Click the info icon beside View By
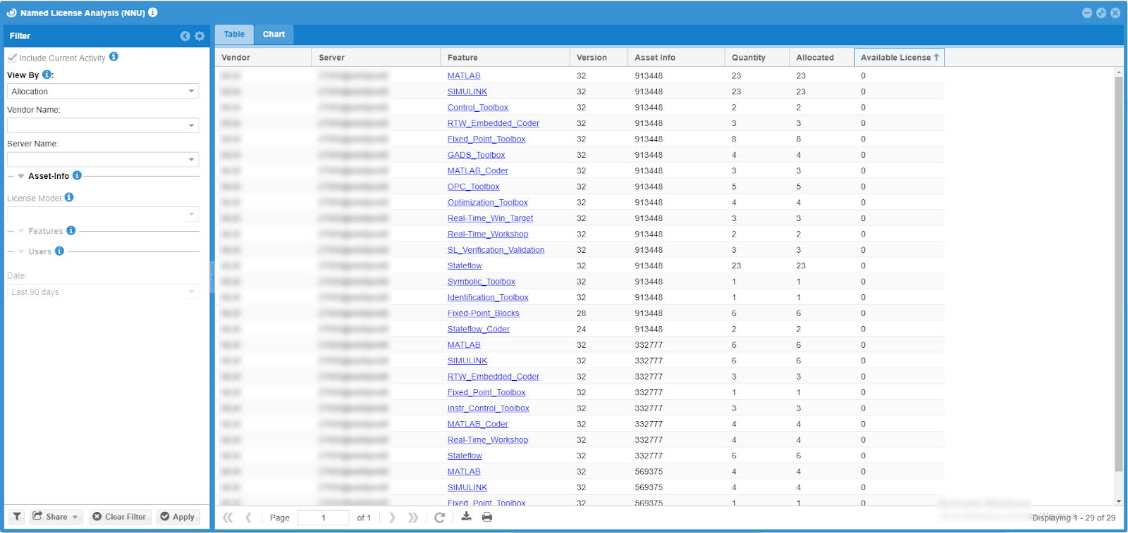Viewport: 1128px width, 533px height. click(x=47, y=75)
